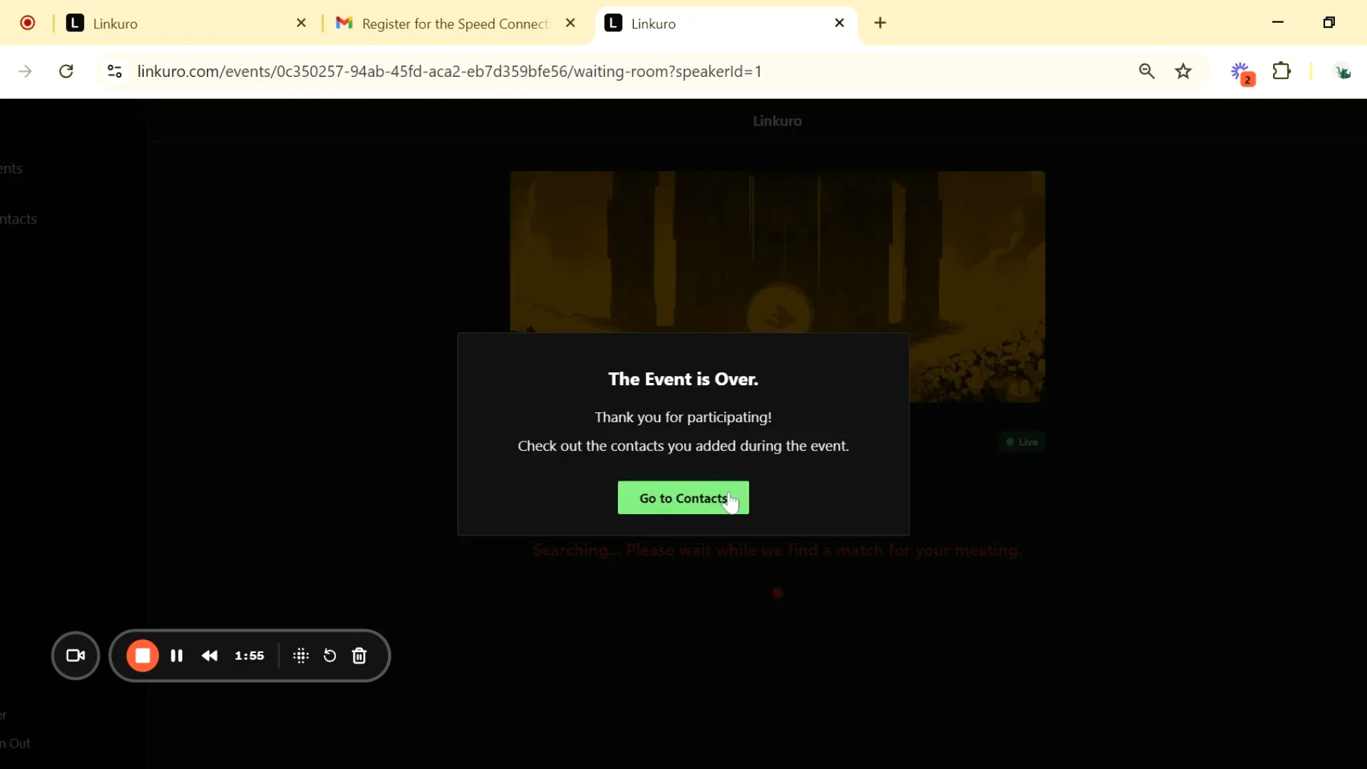1367x769 pixels.
Task: Restart the recording
Action: pos(330,656)
